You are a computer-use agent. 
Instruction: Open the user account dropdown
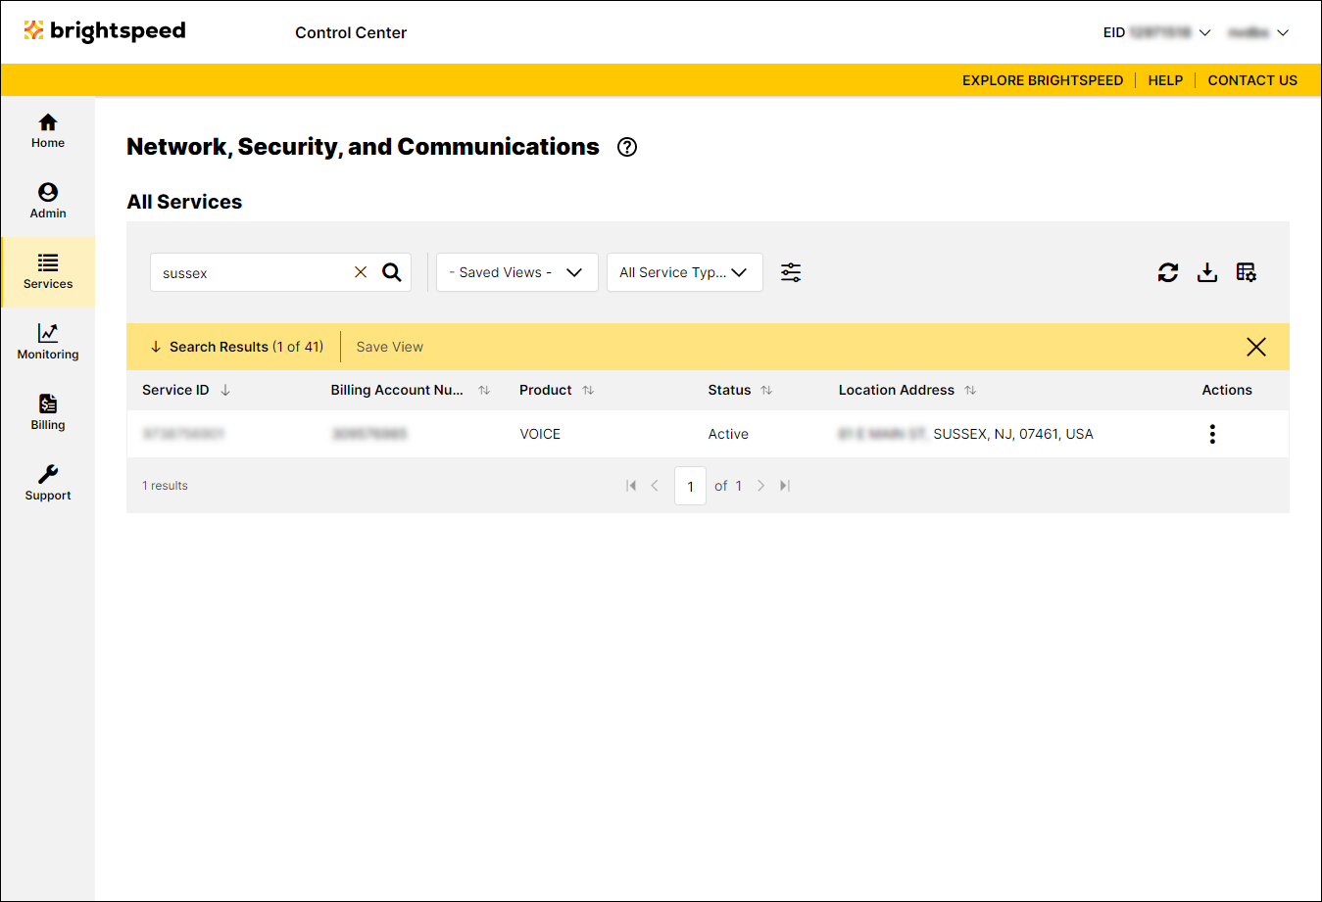pos(1258,32)
